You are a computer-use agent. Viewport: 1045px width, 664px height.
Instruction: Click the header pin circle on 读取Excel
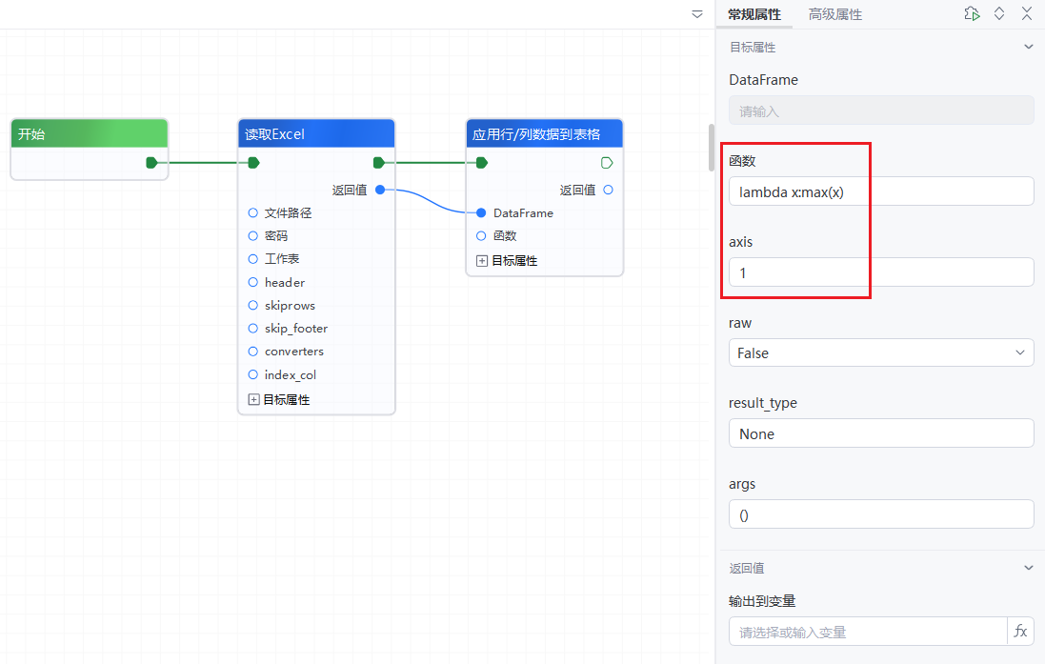coord(253,282)
